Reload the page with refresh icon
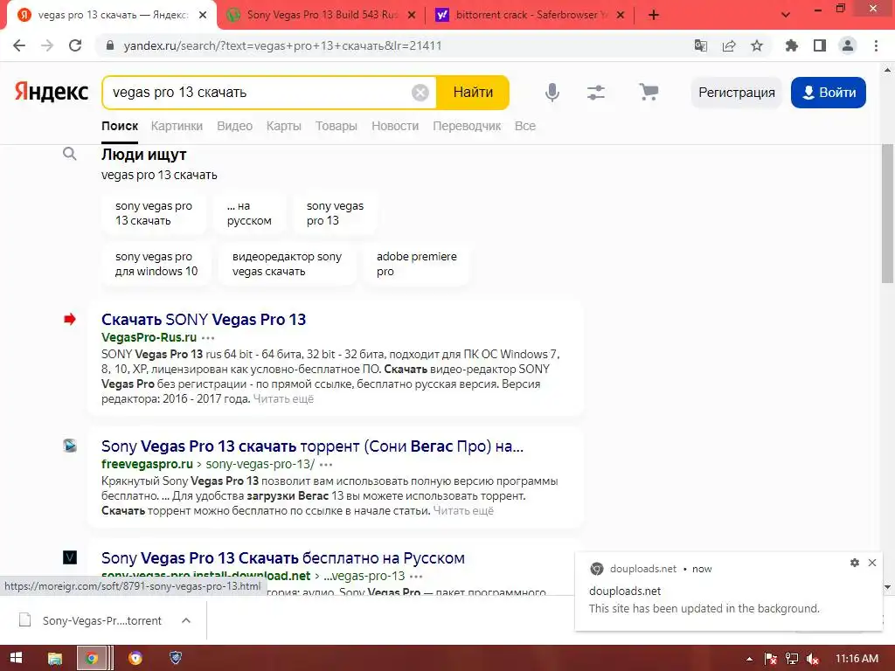The width and height of the screenshot is (895, 671). pyautogui.click(x=75, y=45)
